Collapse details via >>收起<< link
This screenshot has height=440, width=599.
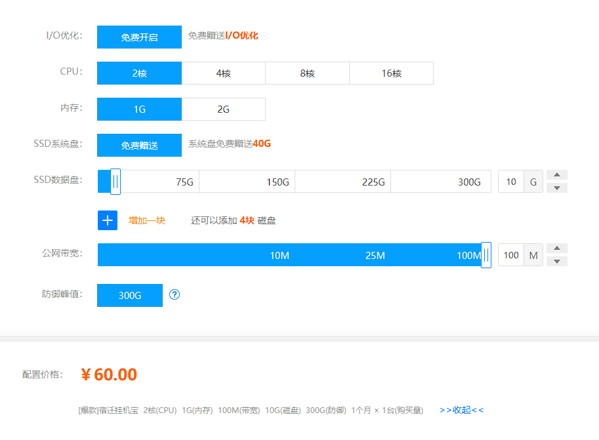tap(461, 410)
